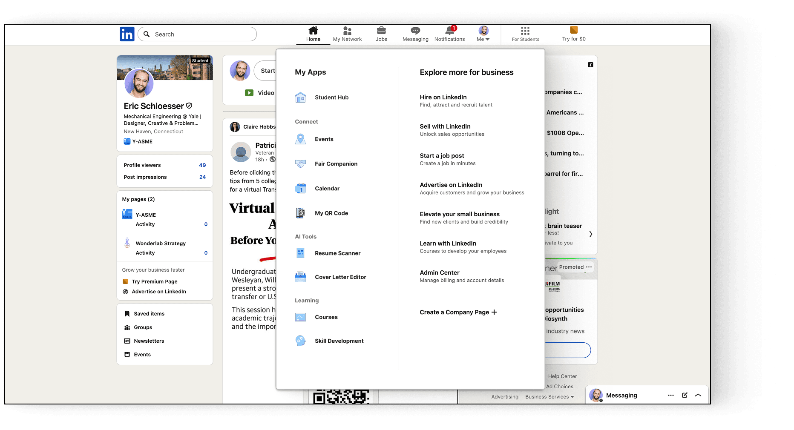Open Student Hub icon in My Apps
This screenshot has width=794, height=430.
click(x=300, y=97)
